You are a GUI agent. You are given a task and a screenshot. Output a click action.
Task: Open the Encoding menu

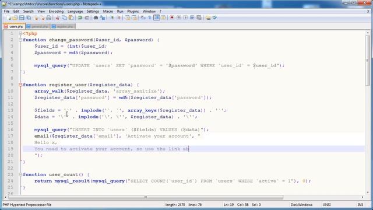coord(56,11)
